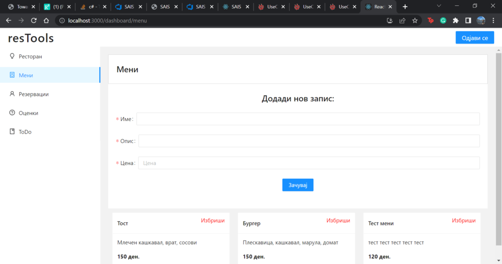Bookmark this page with star icon
The image size is (502, 264).
[x=415, y=20]
